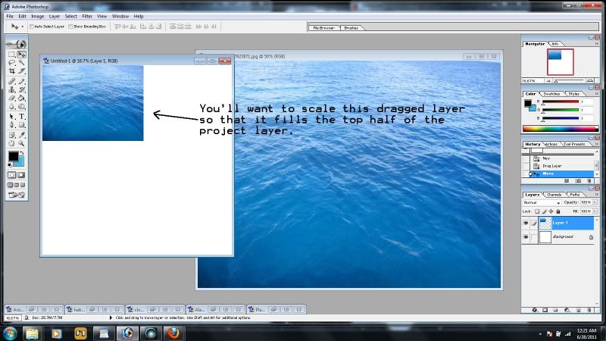Enable Quick Mask mode
The width and height of the screenshot is (606, 341).
click(x=21, y=175)
